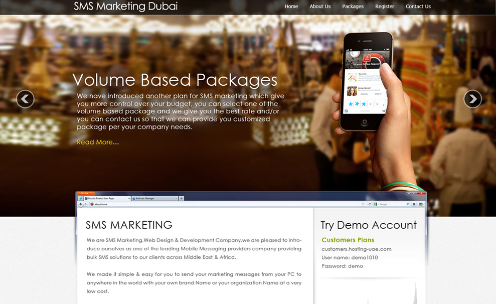Click the new tab plus button

click(x=182, y=198)
